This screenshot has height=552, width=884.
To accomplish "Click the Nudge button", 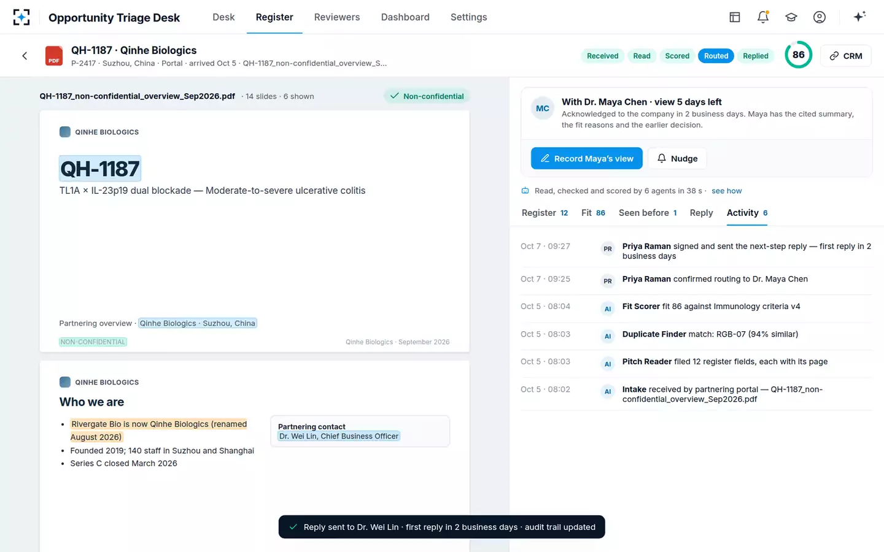I will point(677,158).
